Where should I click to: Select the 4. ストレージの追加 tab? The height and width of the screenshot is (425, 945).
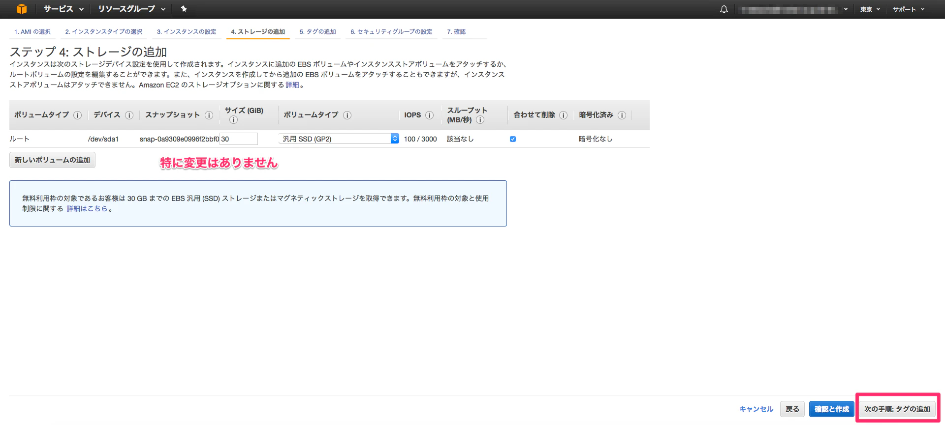[x=258, y=31]
